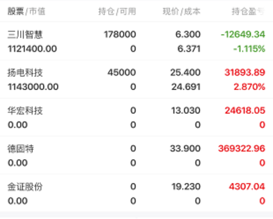Select current price 6.300
This screenshot has height=219, width=273.
click(x=188, y=35)
